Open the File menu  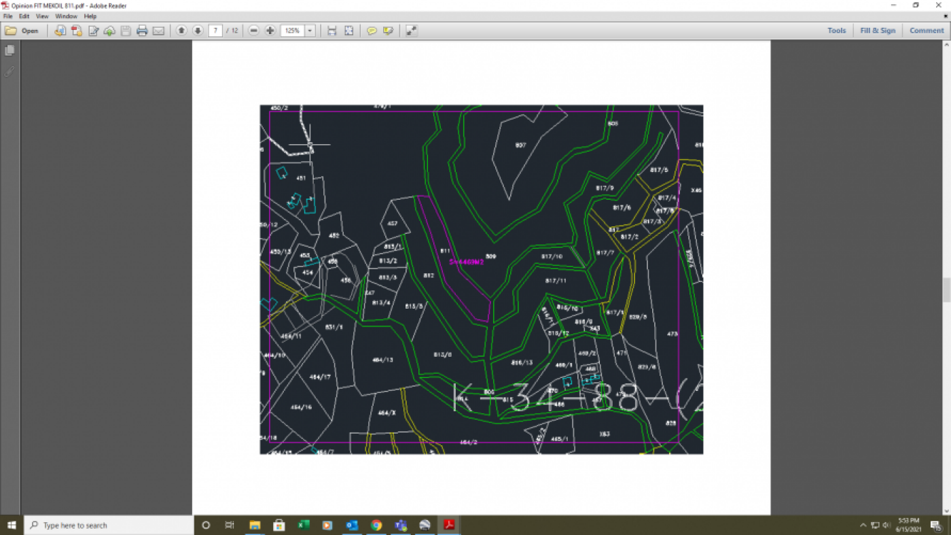tap(8, 16)
